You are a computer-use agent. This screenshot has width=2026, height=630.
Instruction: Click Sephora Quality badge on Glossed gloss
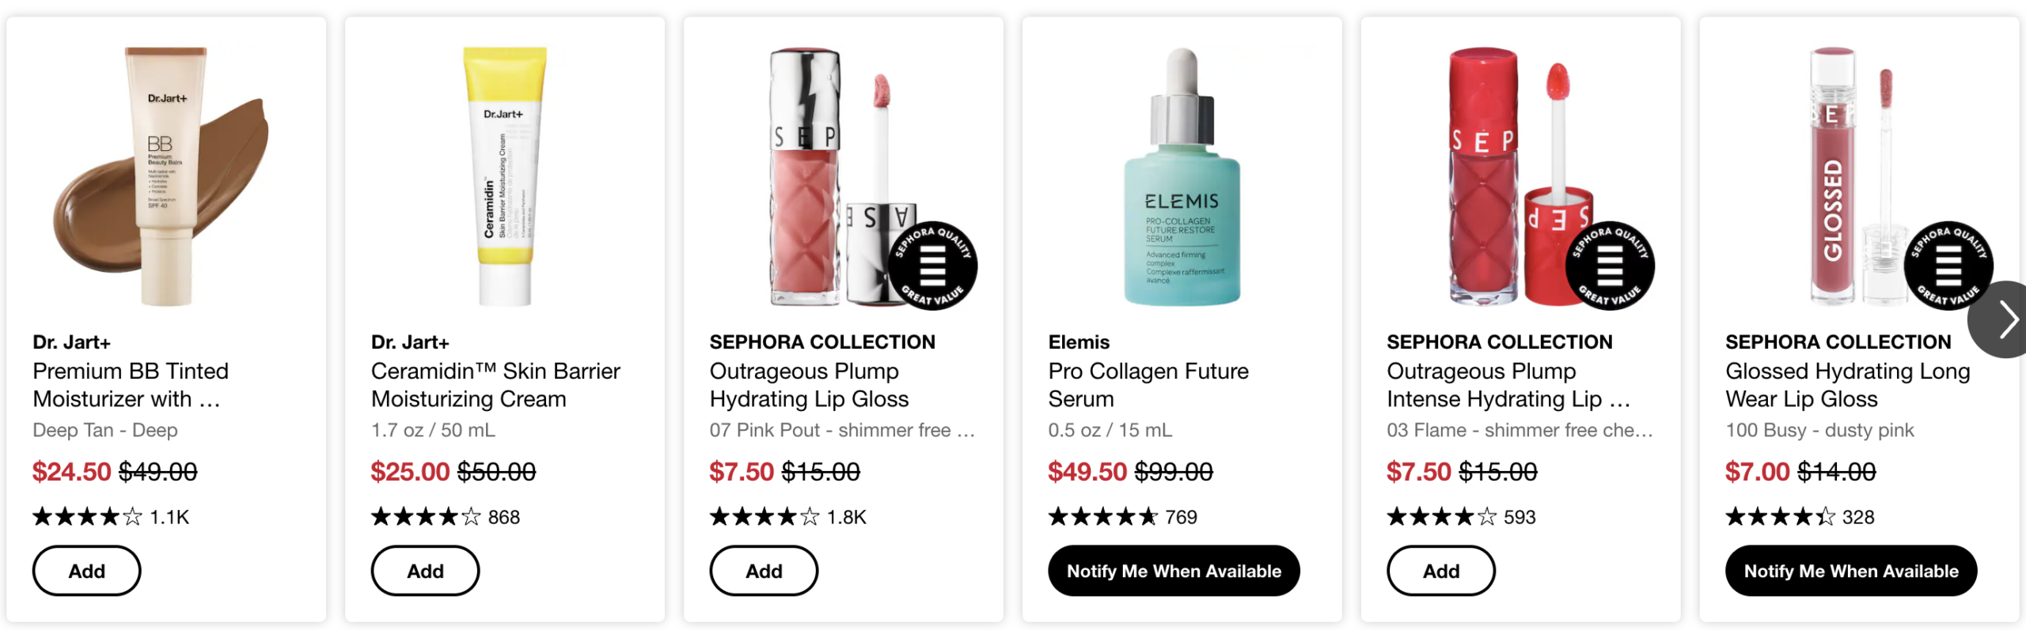point(1948,266)
